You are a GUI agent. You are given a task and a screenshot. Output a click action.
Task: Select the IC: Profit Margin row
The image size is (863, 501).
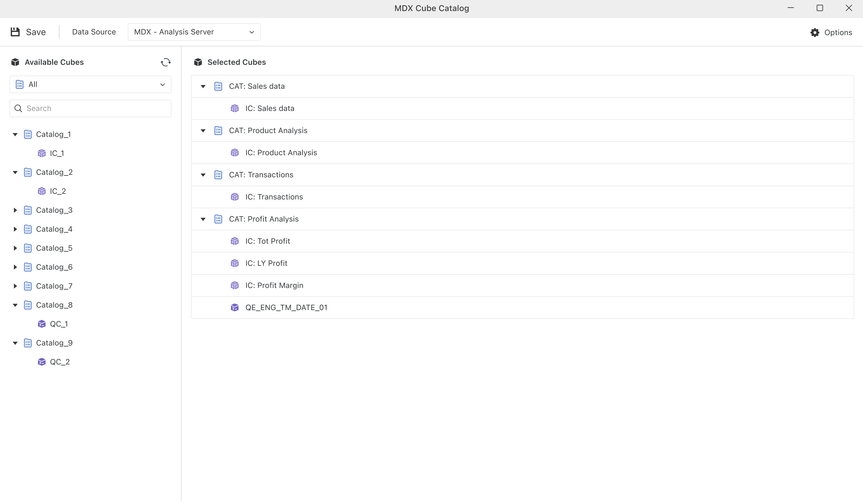(x=274, y=285)
